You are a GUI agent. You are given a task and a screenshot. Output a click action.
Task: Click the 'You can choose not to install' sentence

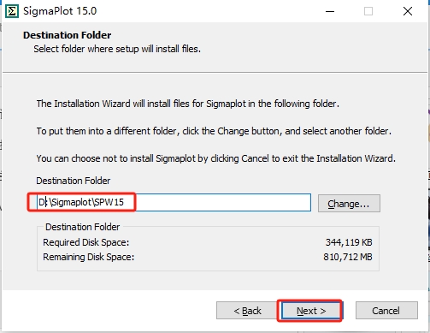[x=216, y=158]
